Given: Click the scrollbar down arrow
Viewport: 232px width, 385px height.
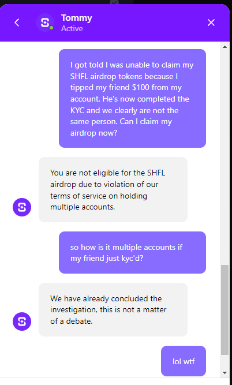Looking at the screenshot, I should click(224, 373).
